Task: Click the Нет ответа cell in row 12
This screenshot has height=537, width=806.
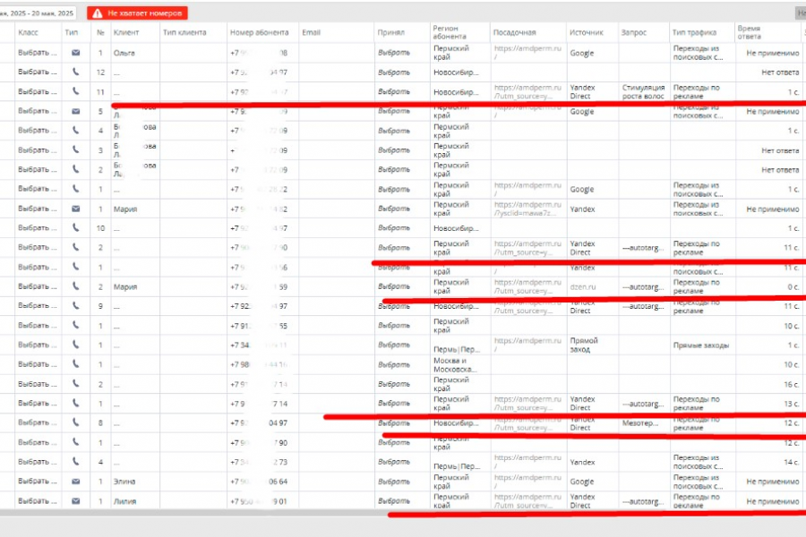Action: (x=780, y=72)
